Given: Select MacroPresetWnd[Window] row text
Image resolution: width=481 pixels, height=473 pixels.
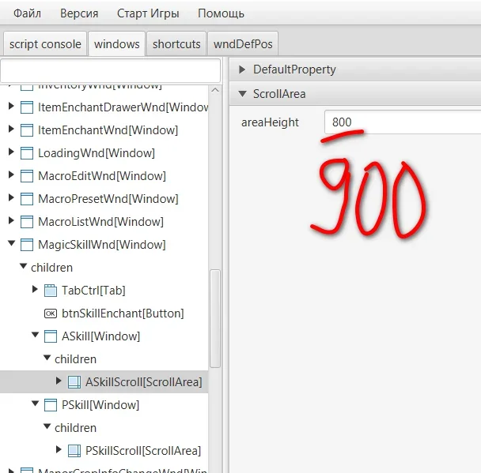Looking at the screenshot, I should point(108,199).
